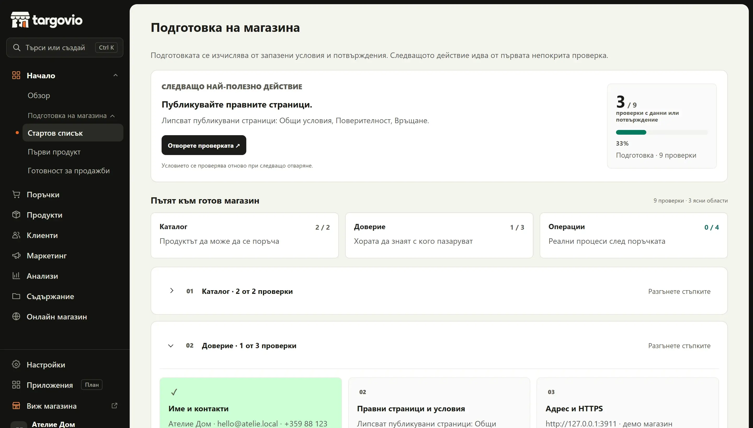753x428 pixels.
Task: Click the 3 / 9 checks counter
Action: click(x=626, y=102)
